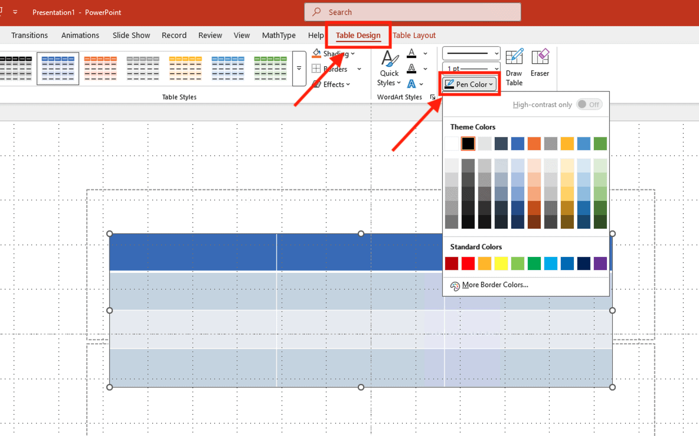The width and height of the screenshot is (699, 436).
Task: Open the Transitions tab
Action: 30,35
